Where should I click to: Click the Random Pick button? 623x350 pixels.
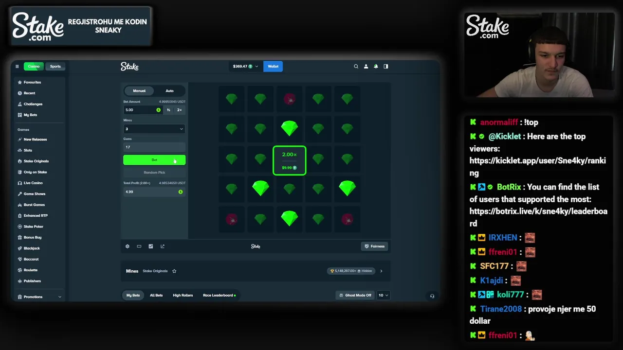pos(154,173)
